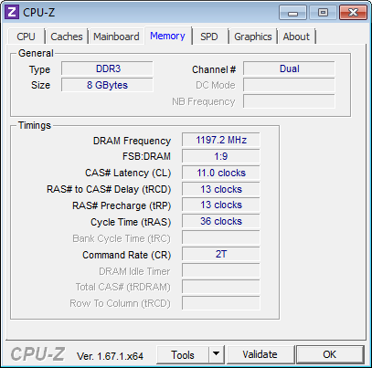Image resolution: width=372 pixels, height=368 pixels.
Task: Click the Channel # label
Action: click(x=214, y=69)
